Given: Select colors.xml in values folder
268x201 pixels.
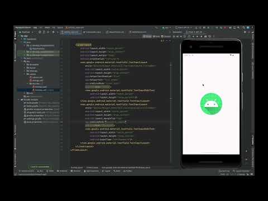Looking at the screenshot, I should point(36,77).
